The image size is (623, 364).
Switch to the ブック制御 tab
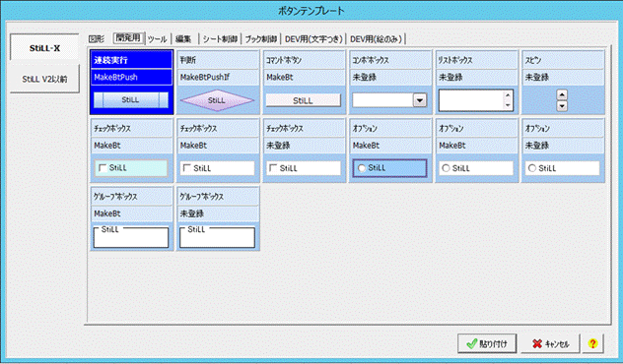(x=260, y=38)
